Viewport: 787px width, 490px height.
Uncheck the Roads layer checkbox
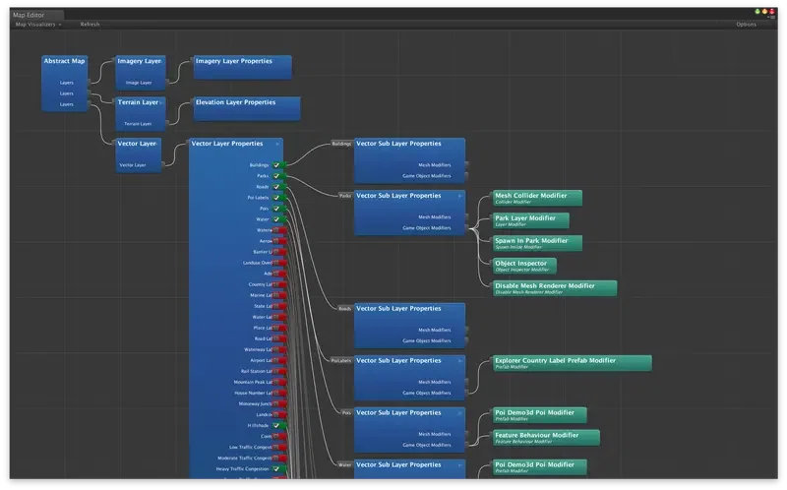click(276, 187)
